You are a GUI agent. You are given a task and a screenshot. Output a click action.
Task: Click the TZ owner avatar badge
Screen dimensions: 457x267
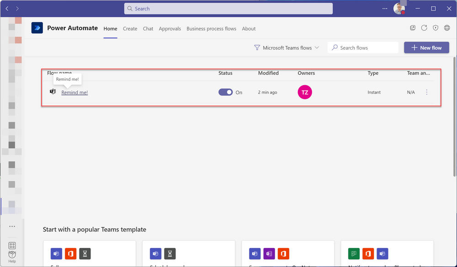[305, 92]
